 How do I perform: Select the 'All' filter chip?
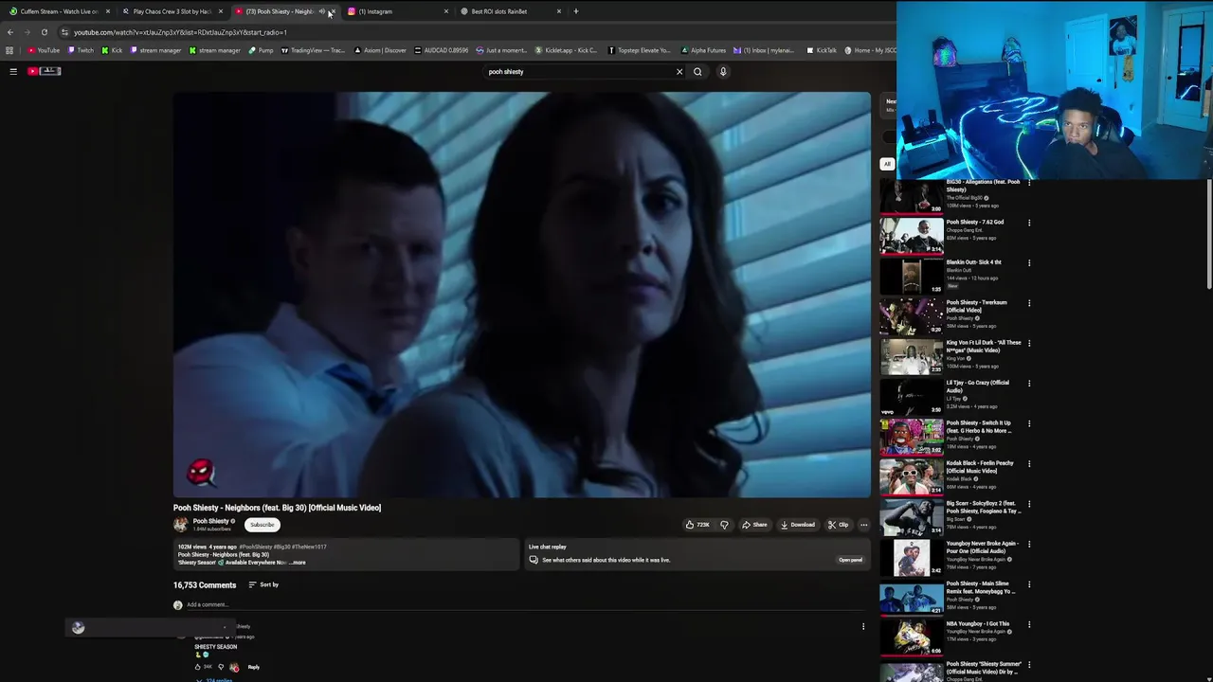887,164
